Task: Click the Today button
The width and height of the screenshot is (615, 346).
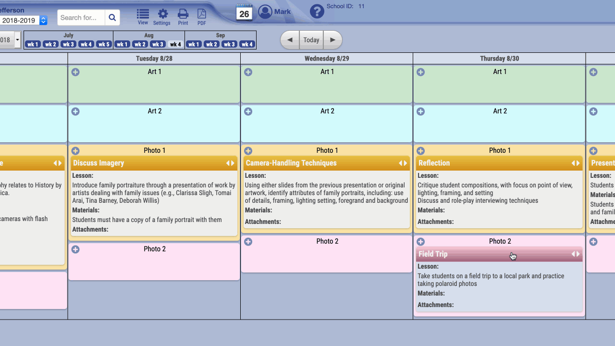Action: point(311,40)
